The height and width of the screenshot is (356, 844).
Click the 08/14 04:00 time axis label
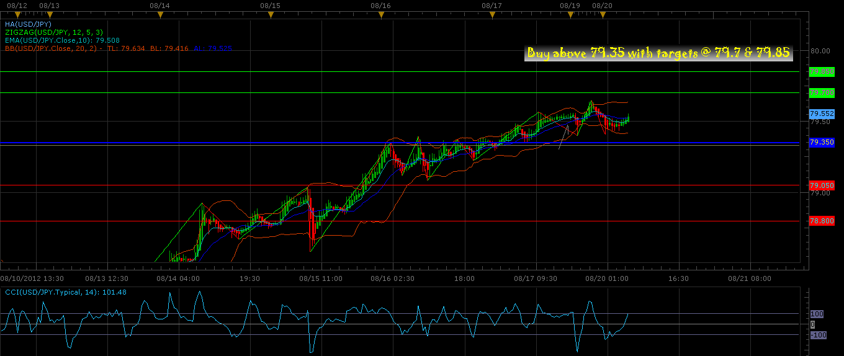click(x=177, y=278)
